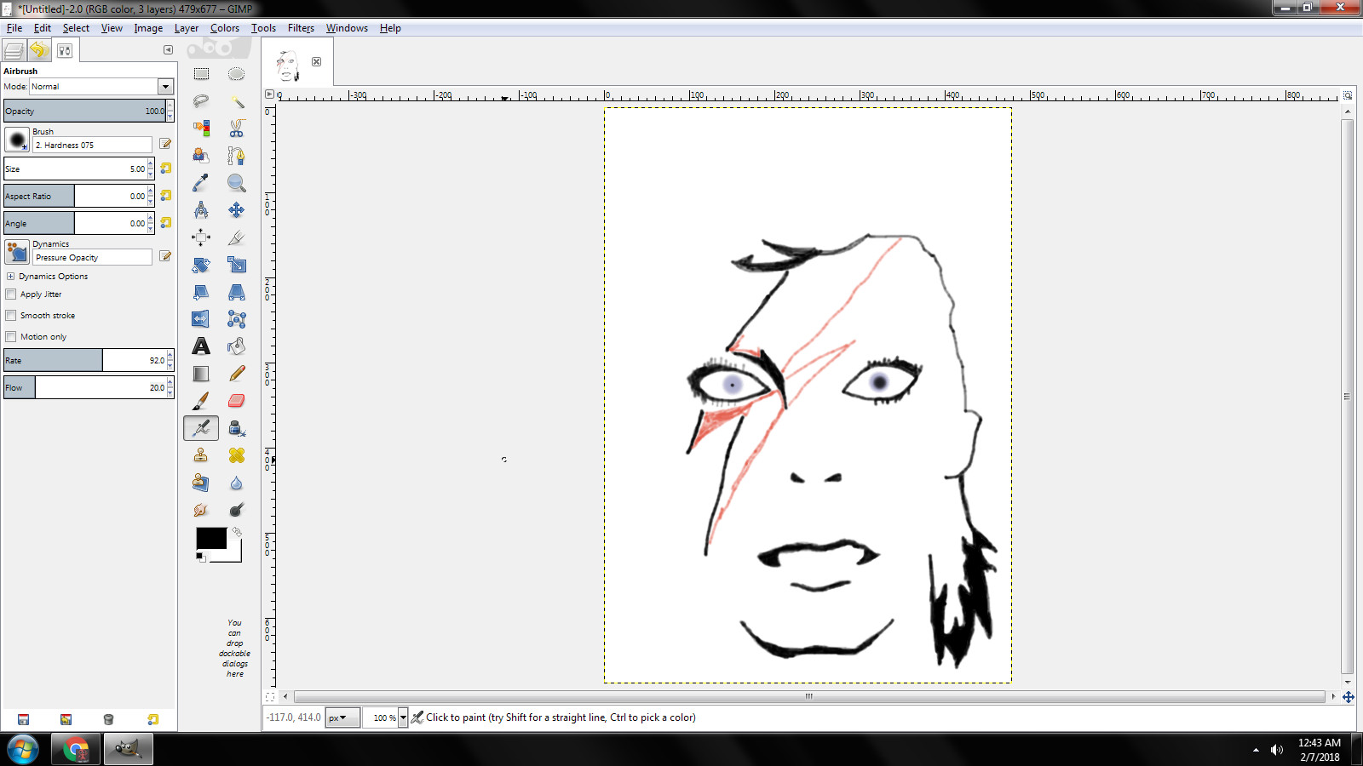Select the Select by Color tool
The height and width of the screenshot is (766, 1363).
click(x=201, y=129)
